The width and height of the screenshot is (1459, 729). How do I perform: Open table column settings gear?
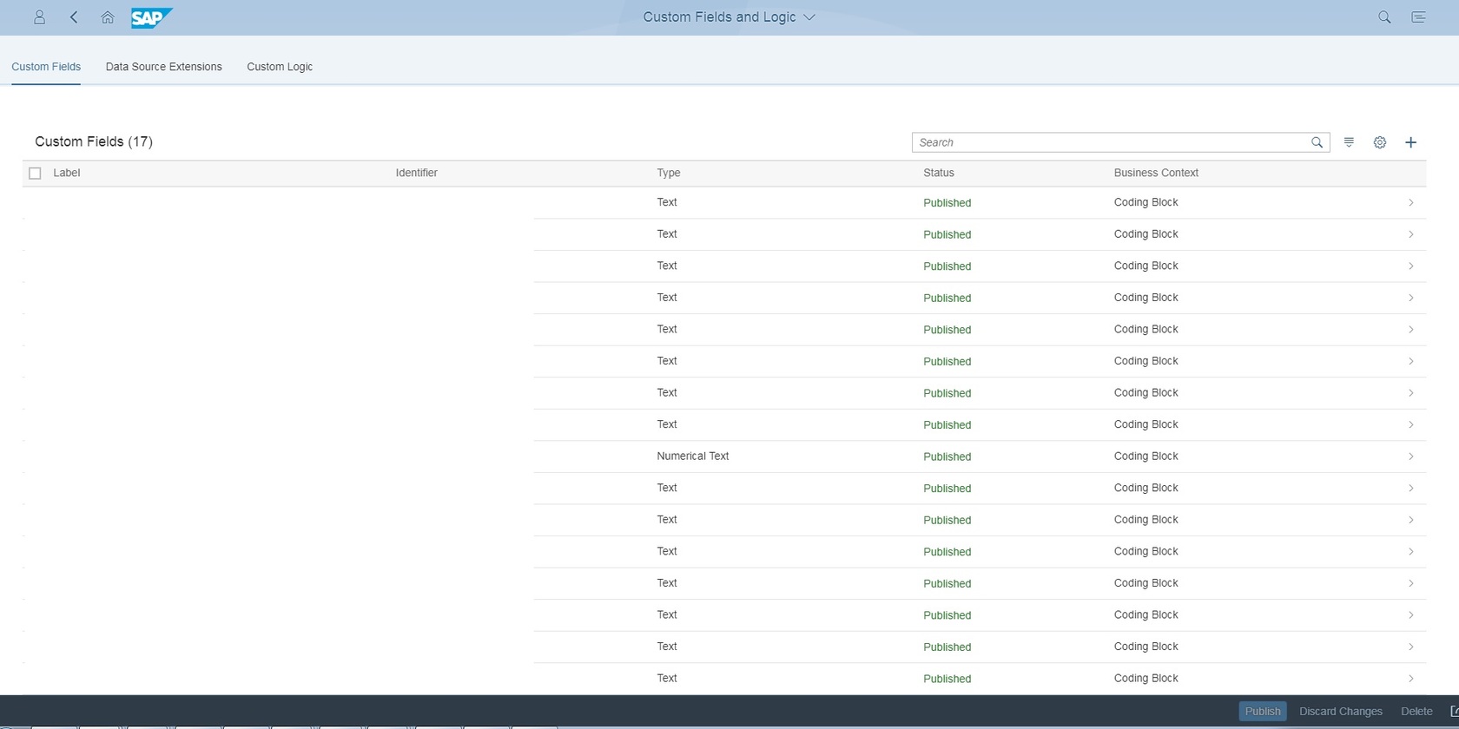pyautogui.click(x=1380, y=142)
